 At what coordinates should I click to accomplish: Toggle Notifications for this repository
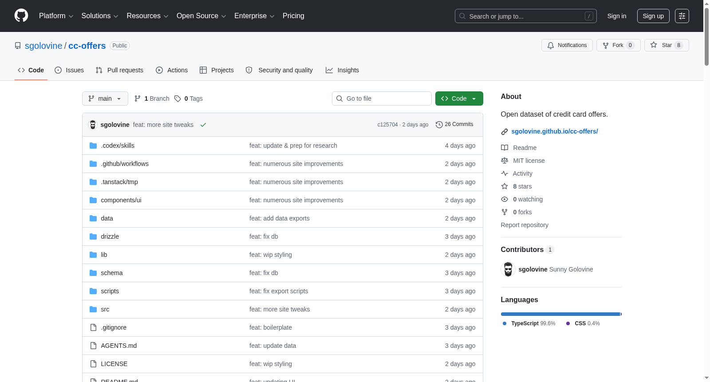pyautogui.click(x=567, y=45)
